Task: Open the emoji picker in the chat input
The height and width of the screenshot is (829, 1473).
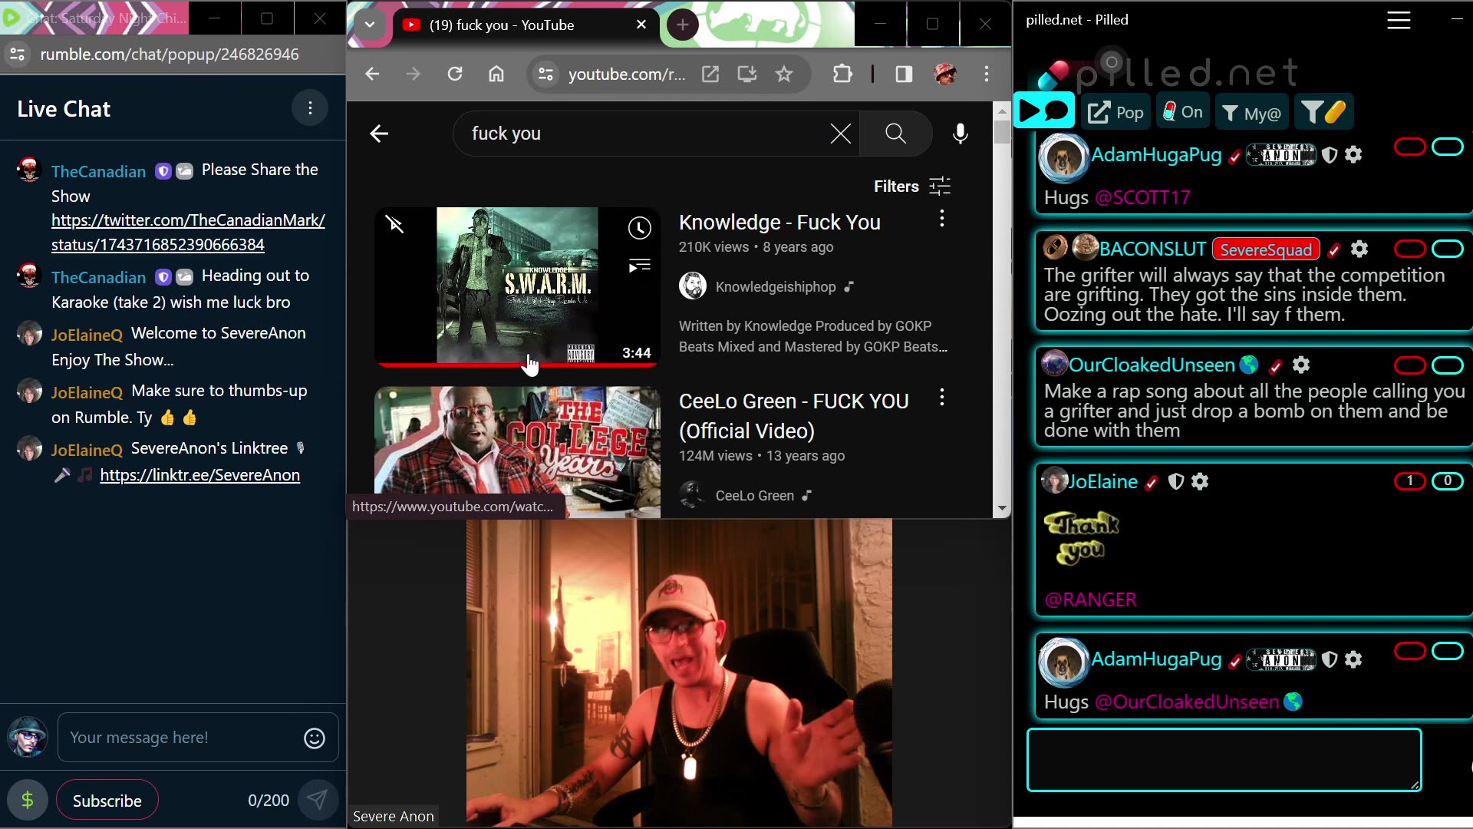Action: (x=314, y=738)
